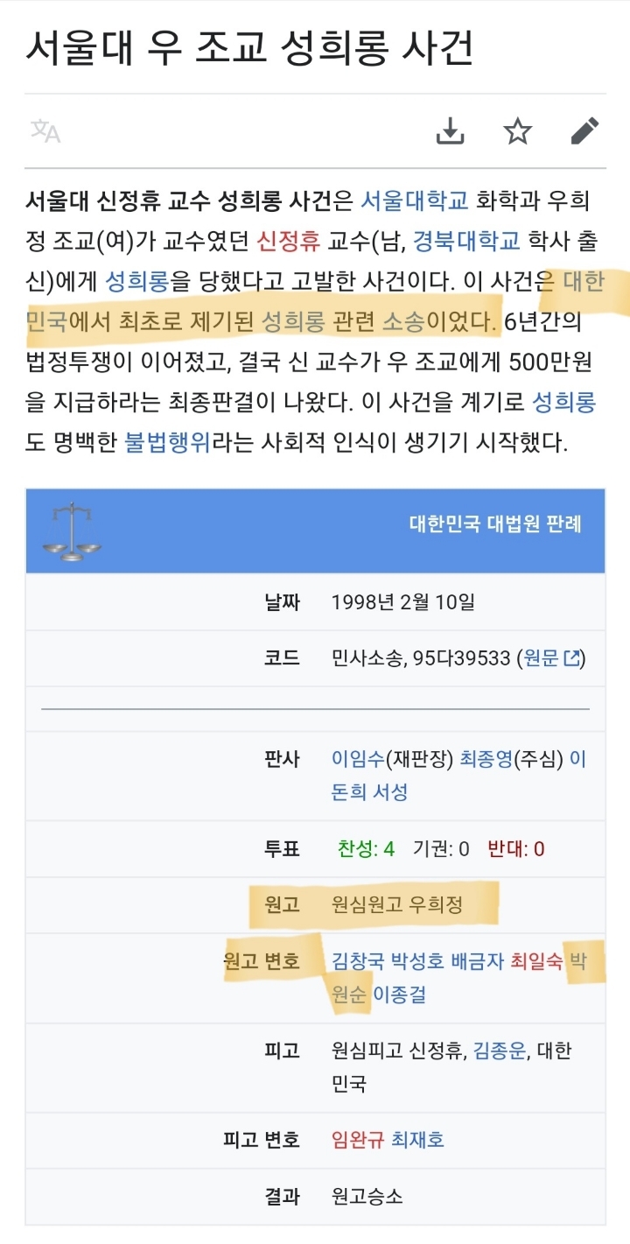The height and width of the screenshot is (1244, 630).
Task: Open the language translation icon
Action: [x=45, y=131]
